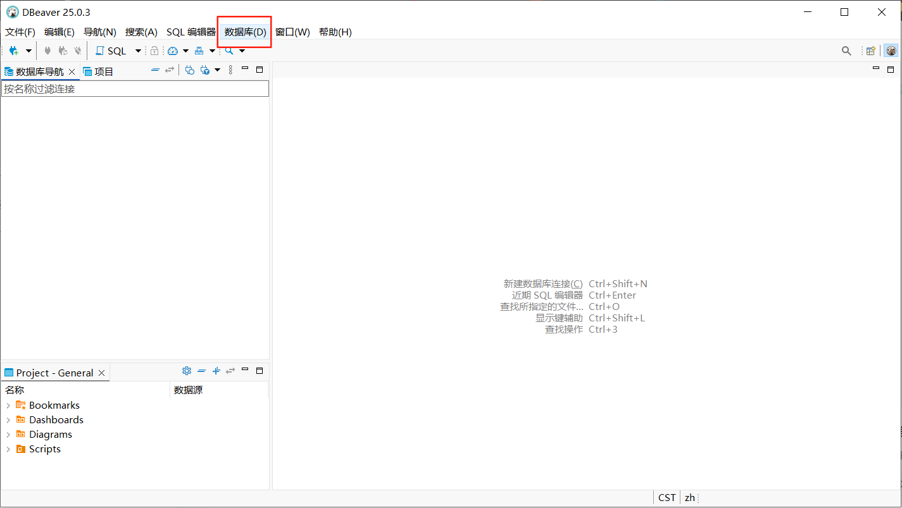Viewport: 902px width, 508px height.
Task: Maximize the Project - General panel
Action: coord(260,370)
